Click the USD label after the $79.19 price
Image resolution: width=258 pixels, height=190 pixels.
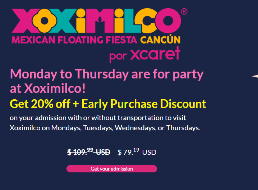click(x=149, y=152)
